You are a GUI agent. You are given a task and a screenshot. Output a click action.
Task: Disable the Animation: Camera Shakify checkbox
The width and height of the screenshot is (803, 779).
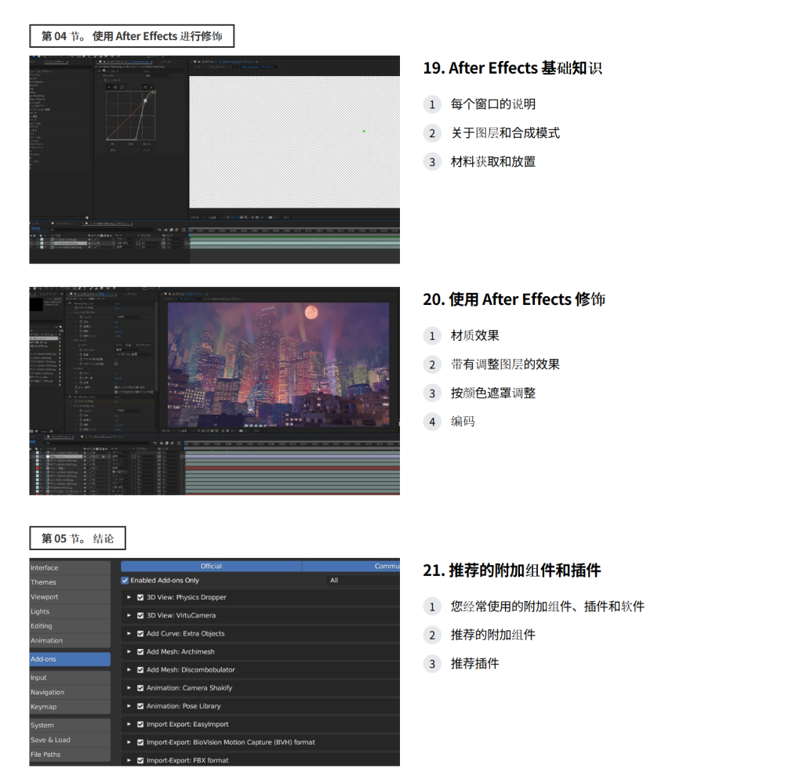[x=140, y=688]
